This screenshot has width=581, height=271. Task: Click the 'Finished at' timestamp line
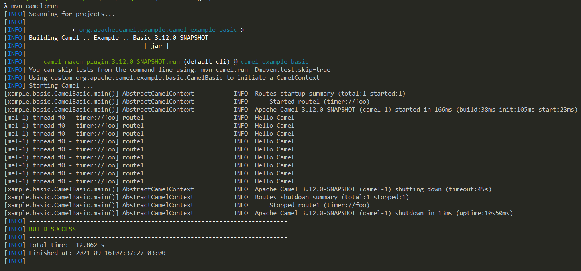[x=97, y=253]
